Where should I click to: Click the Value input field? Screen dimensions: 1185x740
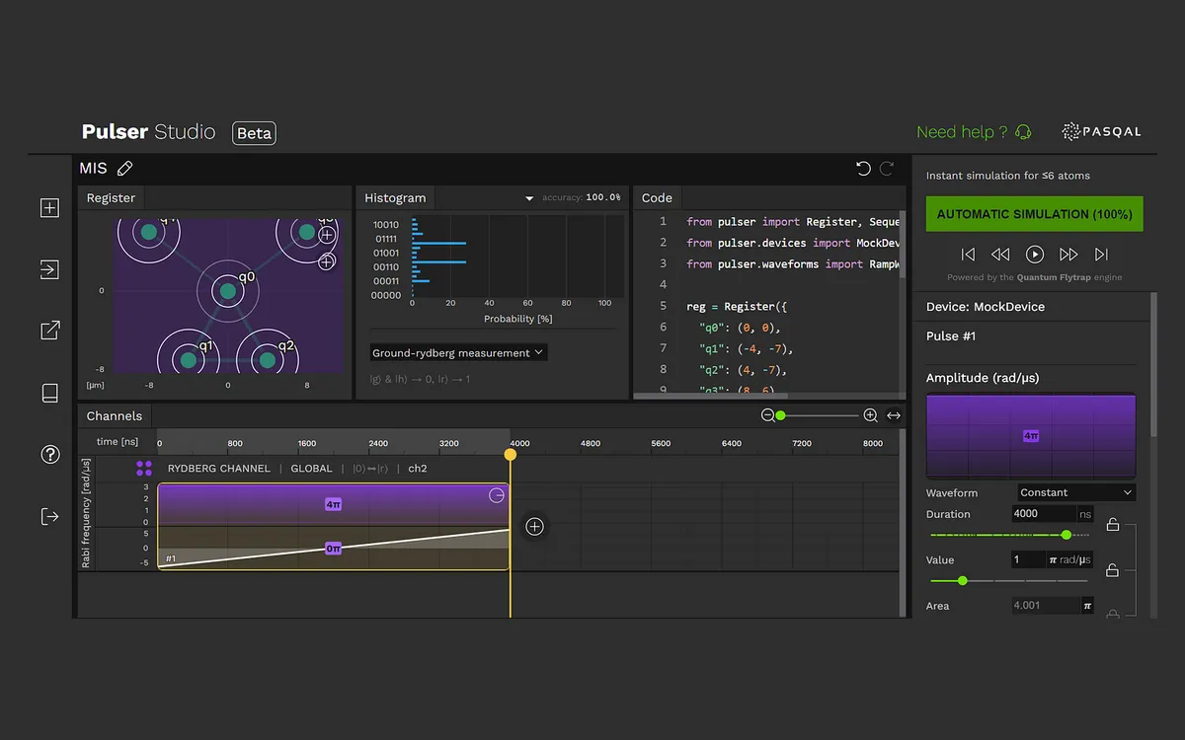click(x=1028, y=559)
